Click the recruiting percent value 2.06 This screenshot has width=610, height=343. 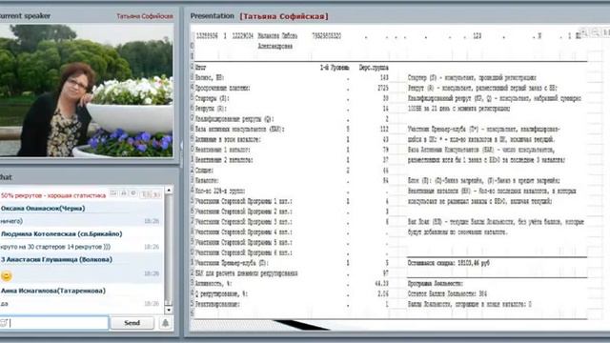pos(383,293)
